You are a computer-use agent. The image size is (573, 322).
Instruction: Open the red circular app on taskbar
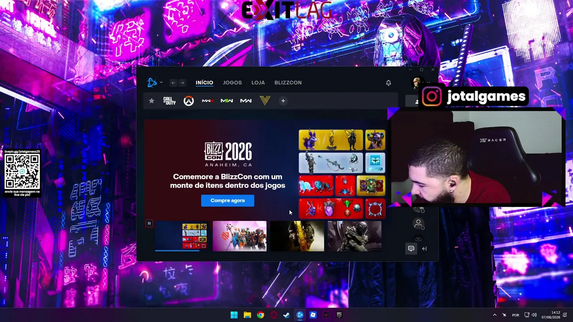[274, 315]
